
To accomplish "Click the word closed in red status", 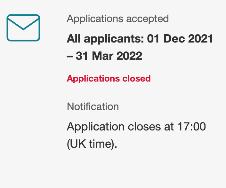I will (x=136, y=78).
